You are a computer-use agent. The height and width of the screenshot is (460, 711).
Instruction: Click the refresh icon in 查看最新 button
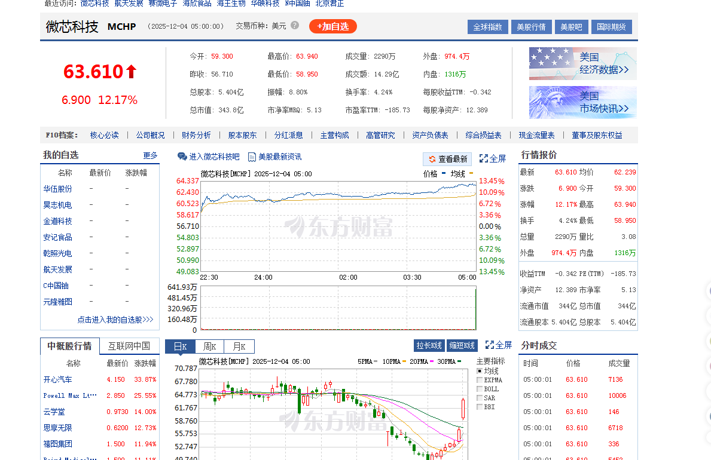click(x=432, y=159)
